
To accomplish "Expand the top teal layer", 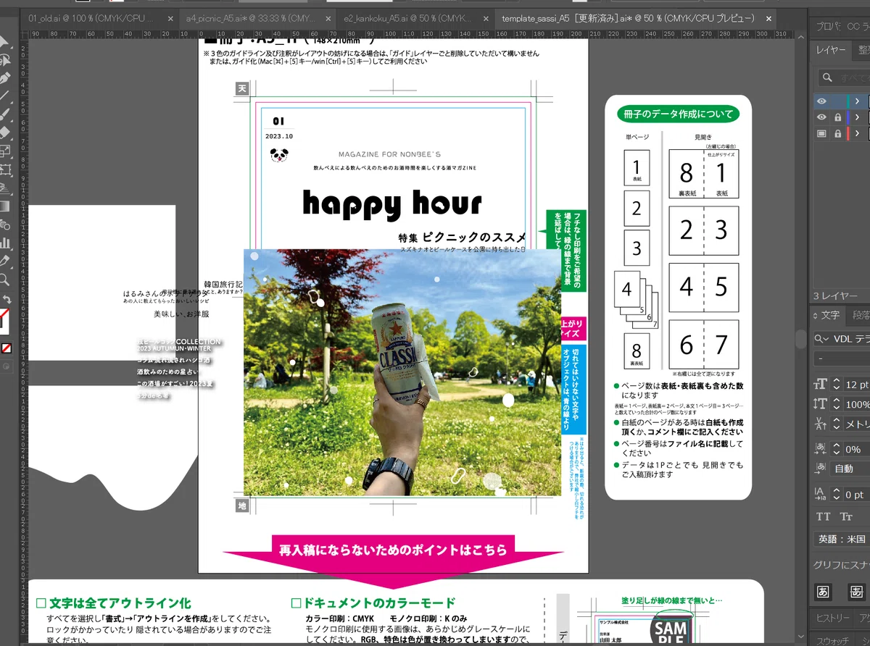I will [858, 101].
